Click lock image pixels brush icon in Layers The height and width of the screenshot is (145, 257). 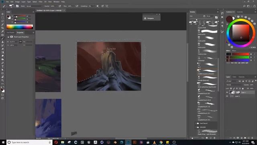[234, 89]
